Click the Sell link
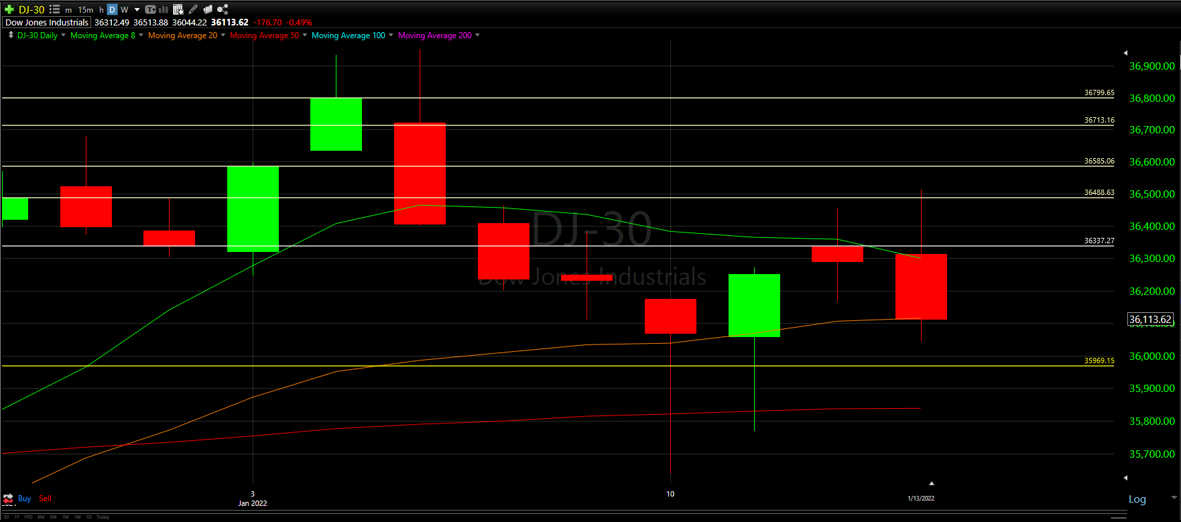Screen dimensions: 1181x522 click(45, 499)
